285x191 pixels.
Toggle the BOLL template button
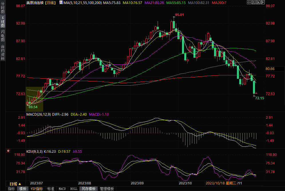coord(74,189)
